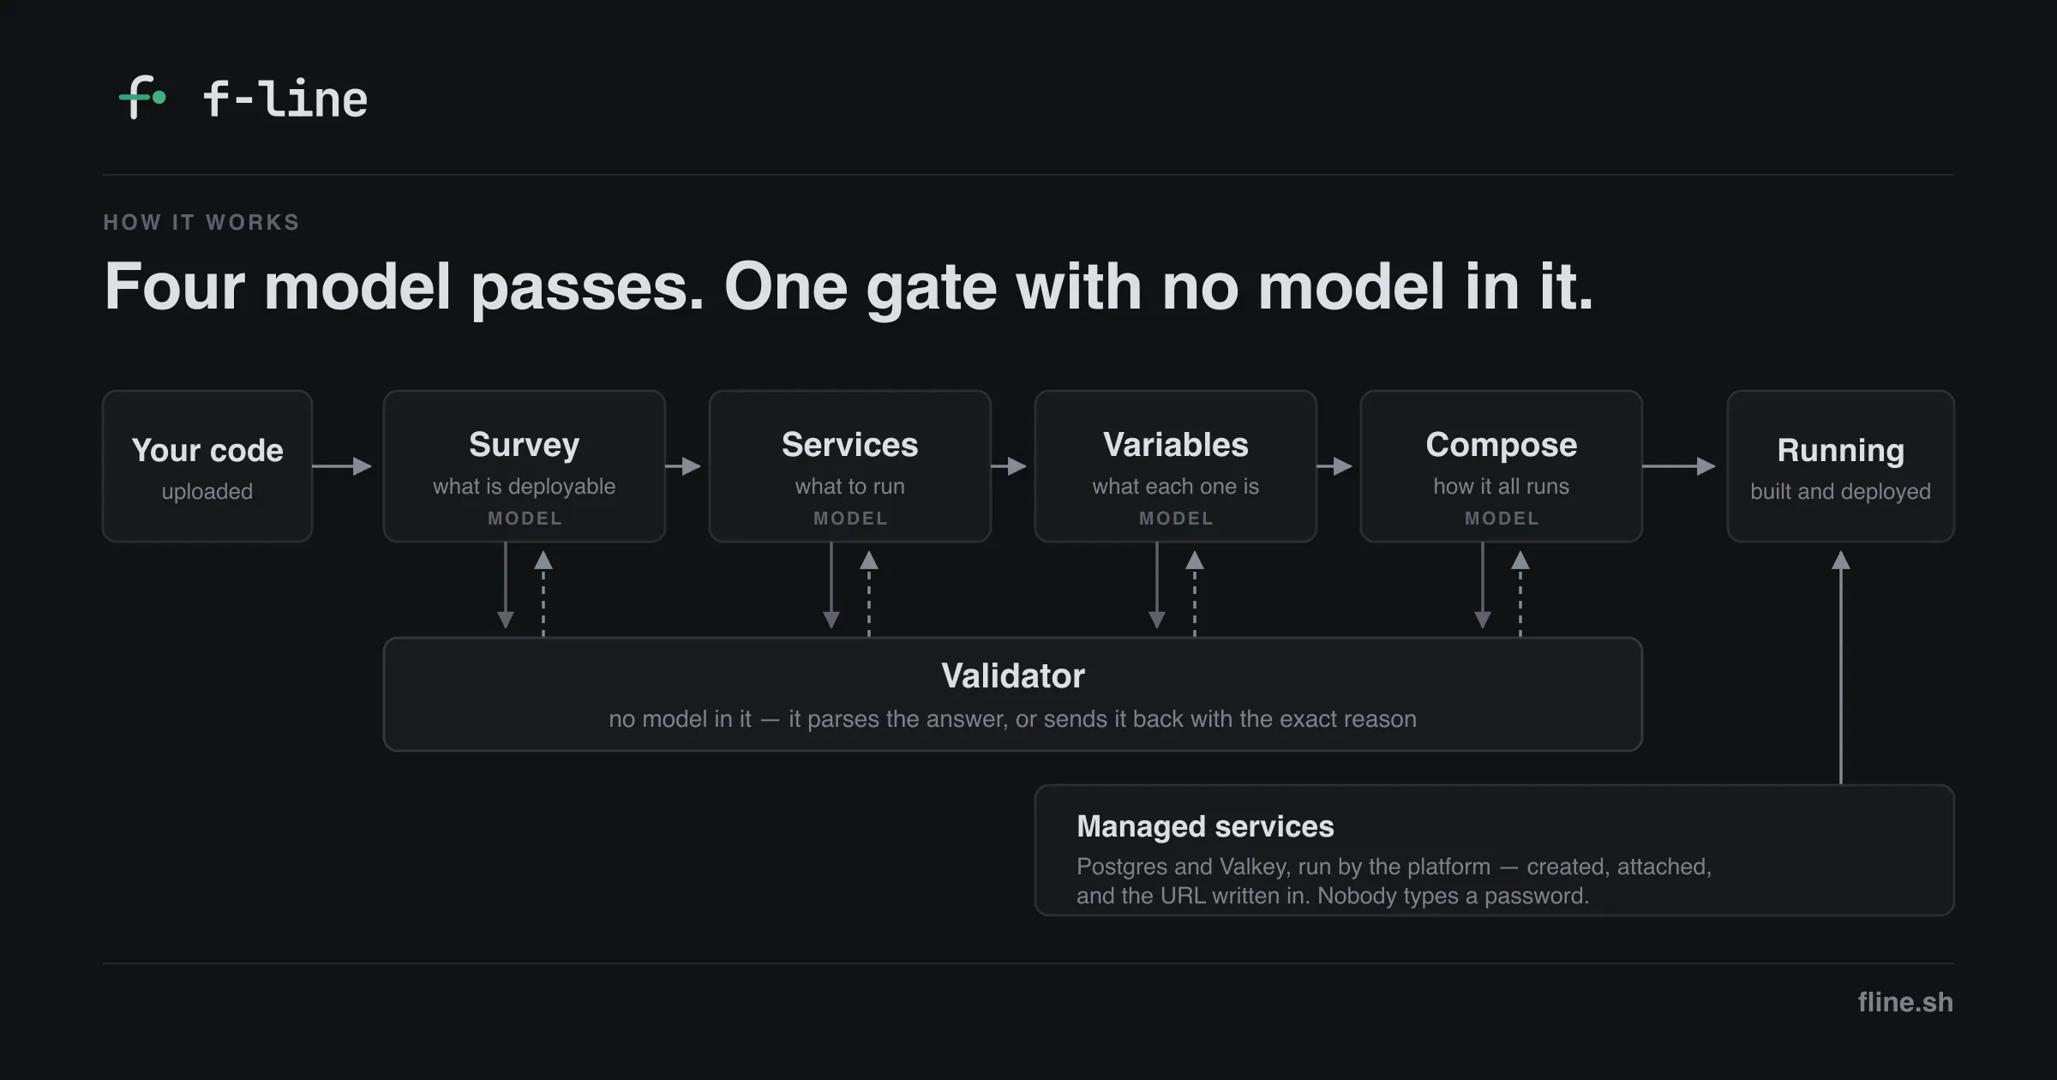Viewport: 2057px width, 1080px height.
Task: Click the fline.sh link
Action: [1905, 1002]
